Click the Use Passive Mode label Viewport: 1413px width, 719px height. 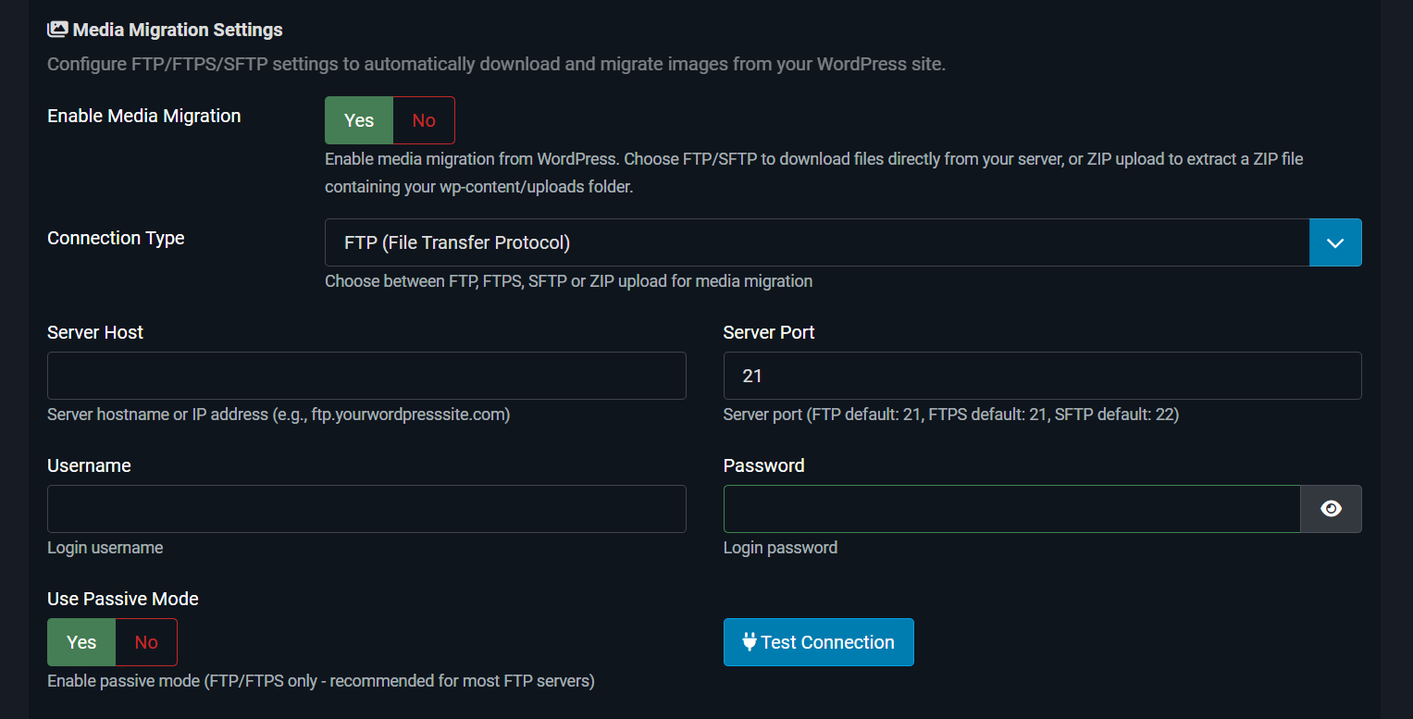(x=123, y=599)
